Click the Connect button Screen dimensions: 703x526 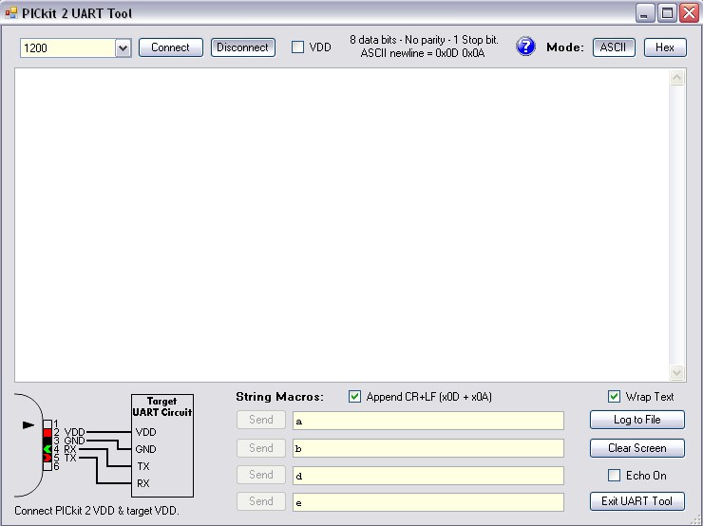click(171, 47)
